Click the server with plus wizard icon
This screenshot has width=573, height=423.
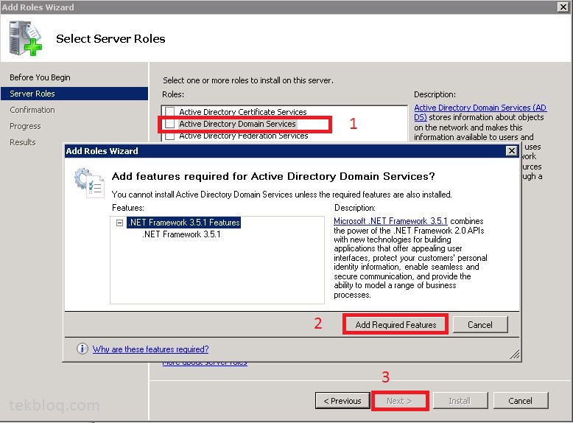point(26,38)
